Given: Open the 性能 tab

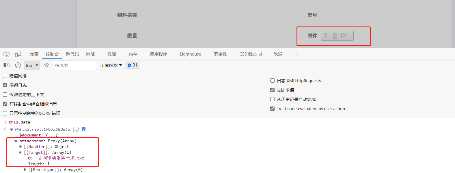Looking at the screenshot, I should [112, 54].
